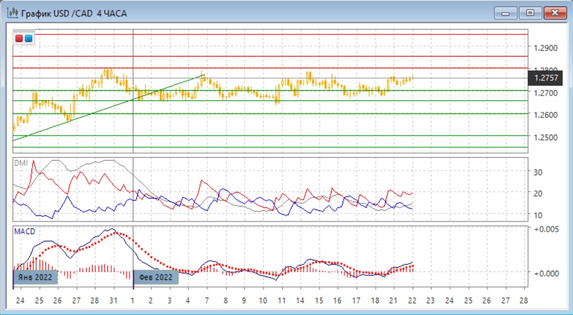Click the candlestick chart icon in title bar
Screen dimensions: 573x315
point(12,13)
